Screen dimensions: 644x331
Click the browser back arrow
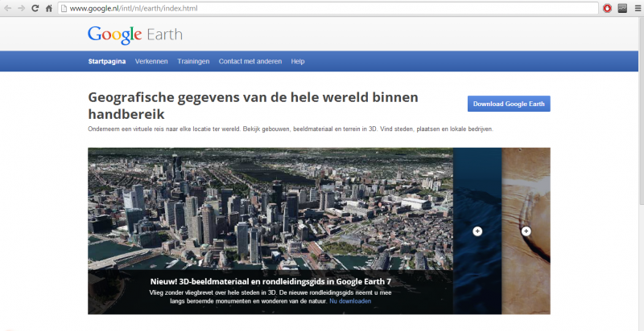[x=6, y=8]
